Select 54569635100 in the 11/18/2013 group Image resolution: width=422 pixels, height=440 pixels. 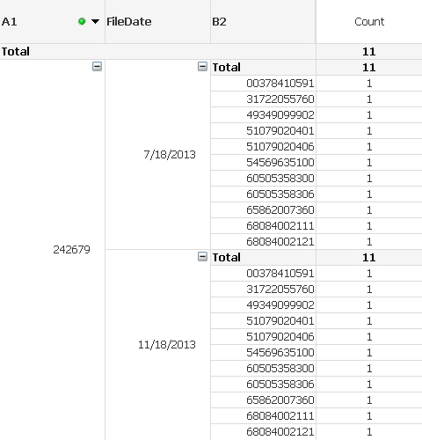280,353
